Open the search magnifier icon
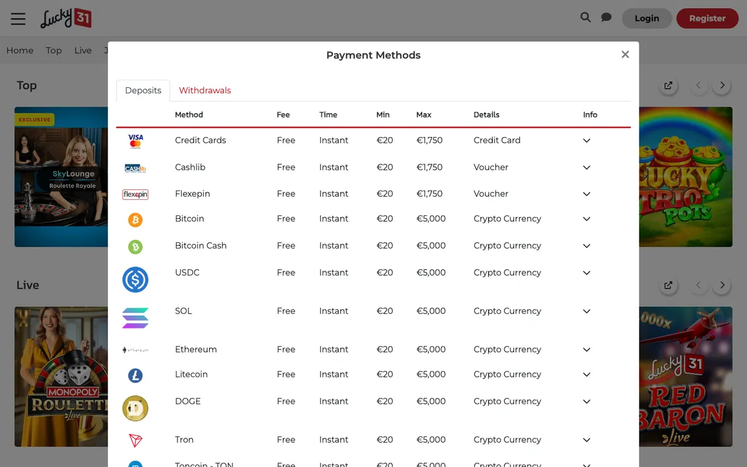Image resolution: width=747 pixels, height=467 pixels. click(x=585, y=17)
